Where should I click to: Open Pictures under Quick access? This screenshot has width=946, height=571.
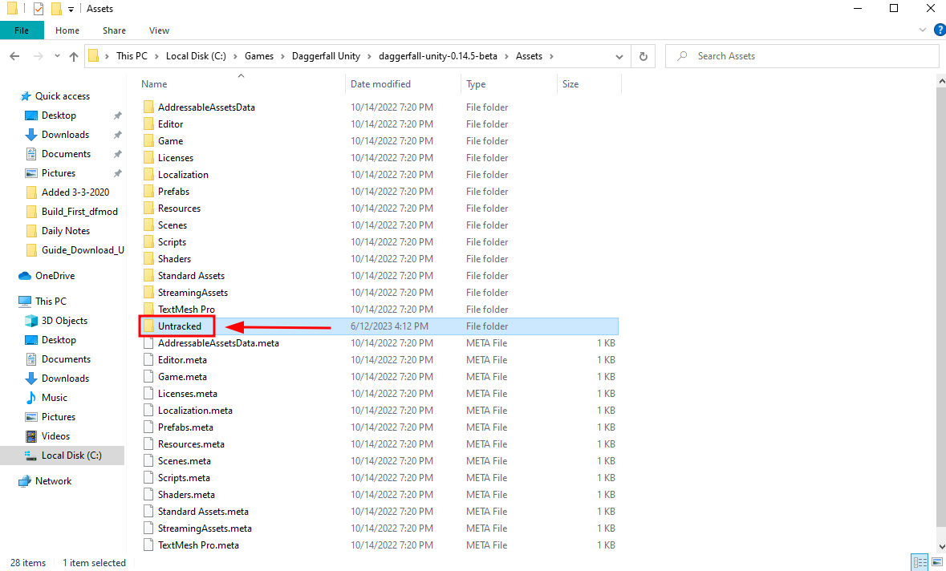tap(59, 173)
